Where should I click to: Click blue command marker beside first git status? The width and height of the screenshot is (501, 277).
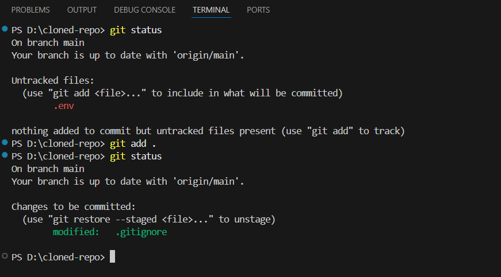[x=5, y=29]
